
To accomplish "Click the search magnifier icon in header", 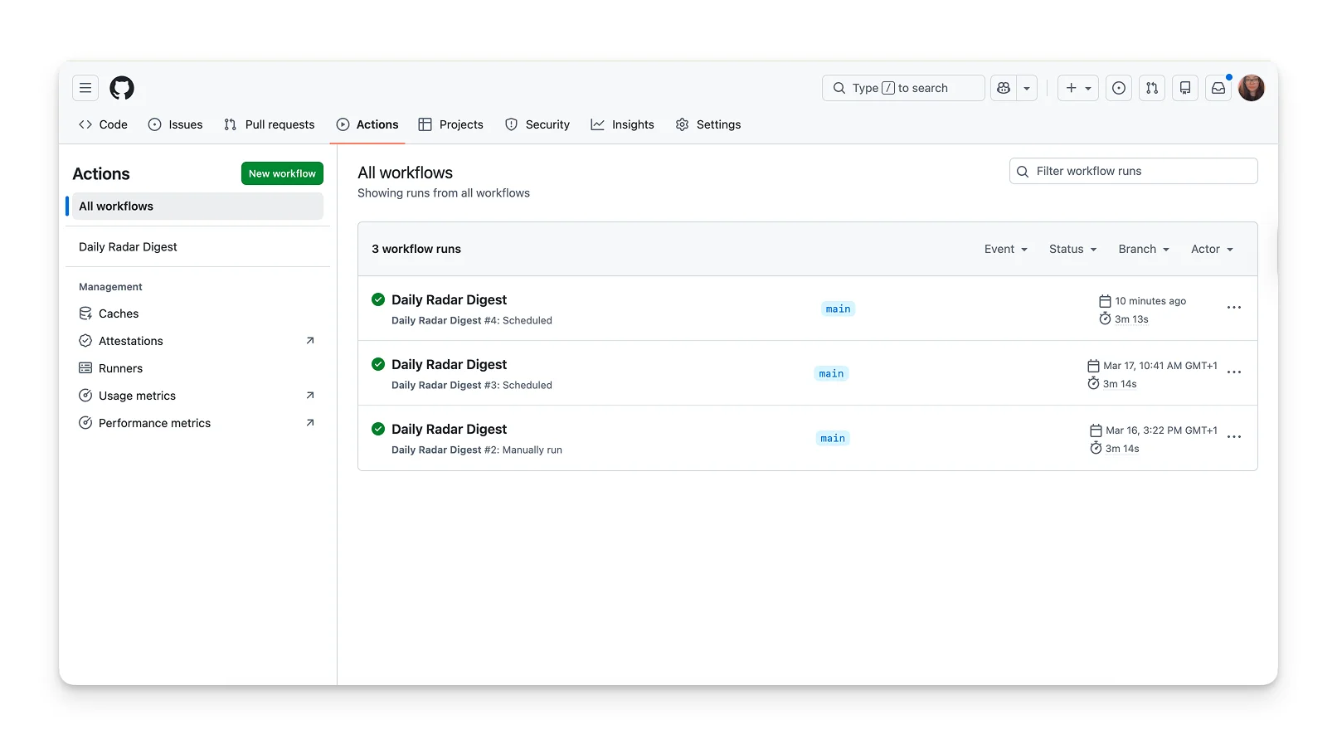I will tap(839, 88).
